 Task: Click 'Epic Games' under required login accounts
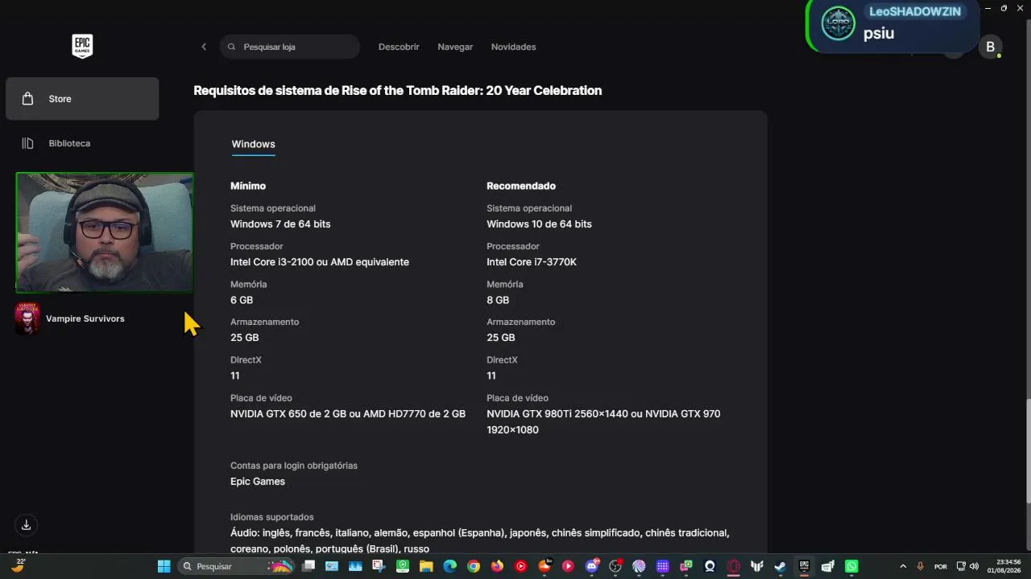pyautogui.click(x=258, y=482)
